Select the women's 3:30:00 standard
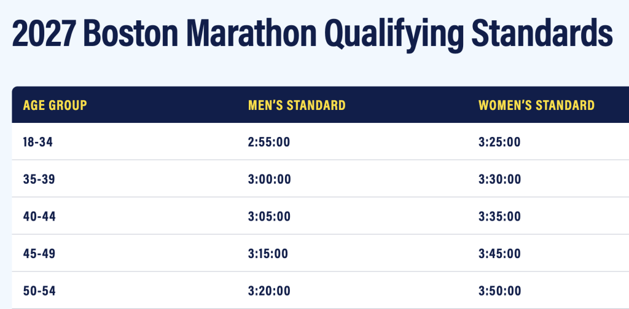This screenshot has width=629, height=309. (499, 179)
